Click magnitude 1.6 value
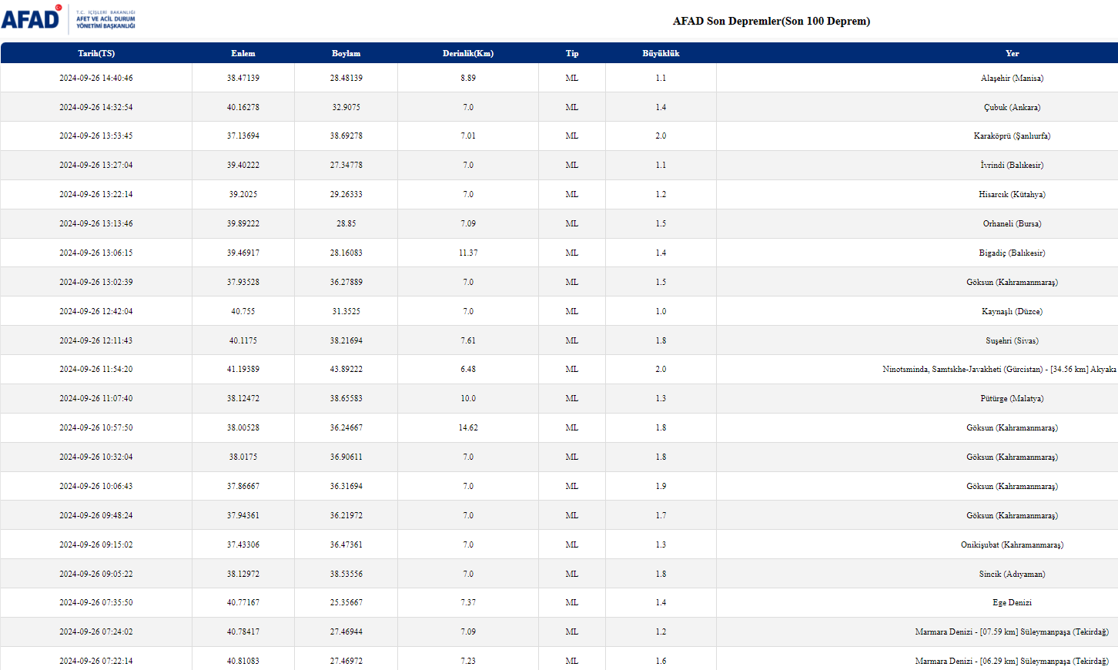 [661, 661]
